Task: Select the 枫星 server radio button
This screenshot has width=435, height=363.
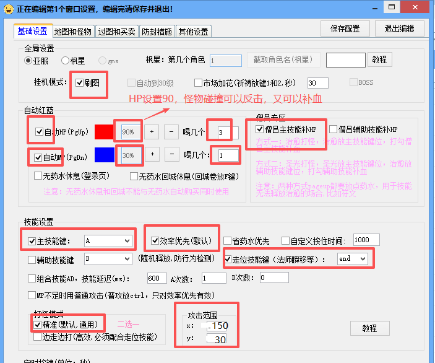Action: [64, 60]
